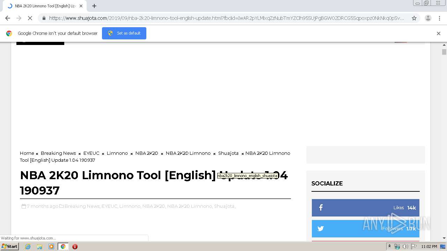The width and height of the screenshot is (447, 251).
Task: Open the Home breadcrumb link
Action: tap(27, 153)
